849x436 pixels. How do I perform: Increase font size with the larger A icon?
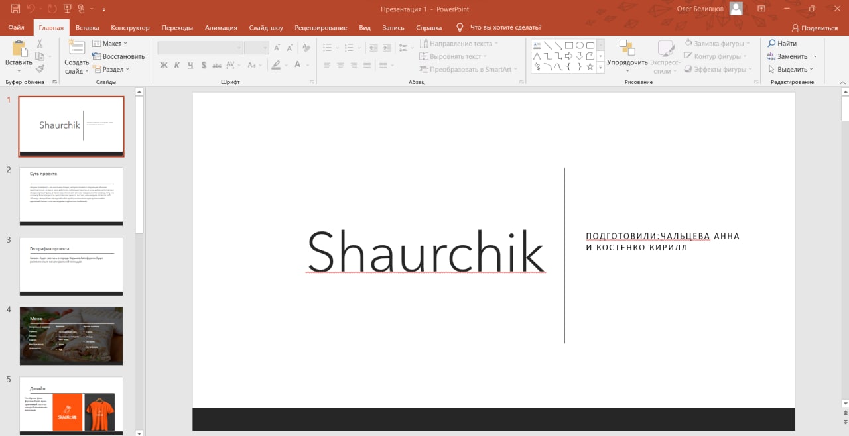click(x=277, y=48)
